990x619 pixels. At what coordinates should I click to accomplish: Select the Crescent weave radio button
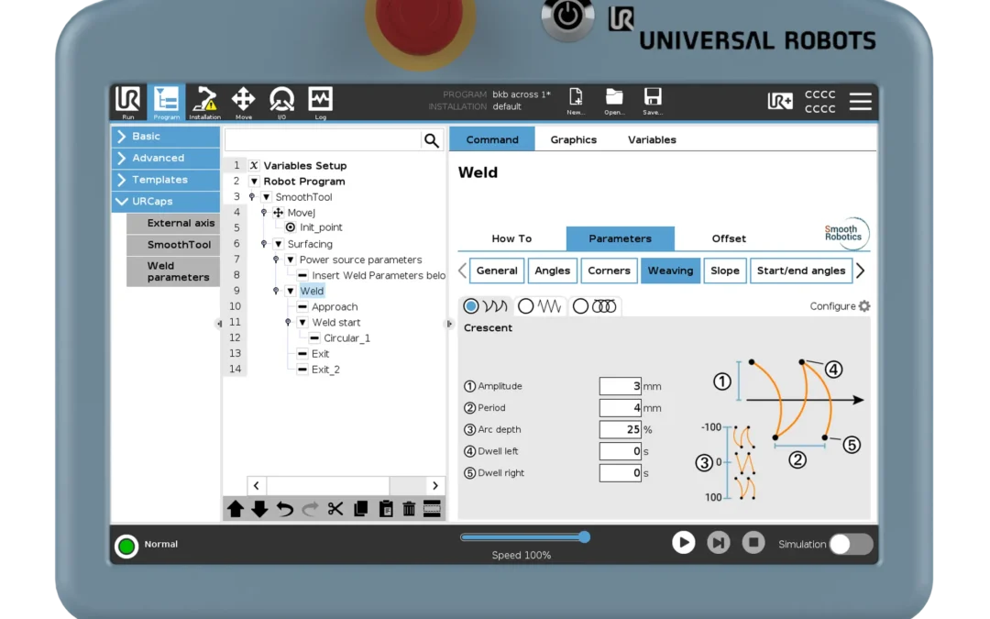[x=471, y=306]
